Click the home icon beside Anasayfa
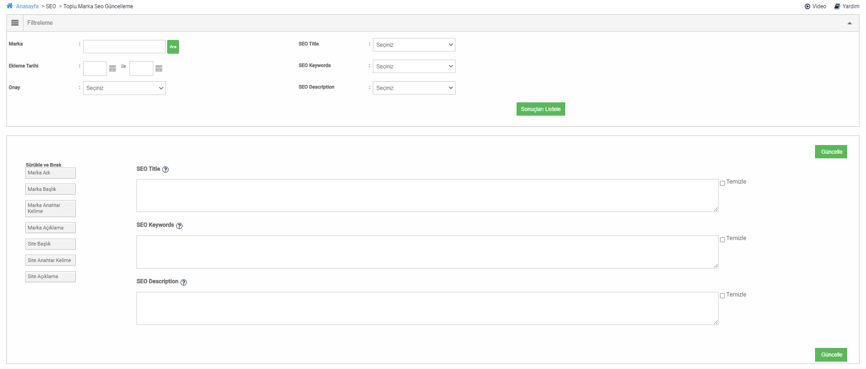The width and height of the screenshot is (866, 369). (10, 6)
